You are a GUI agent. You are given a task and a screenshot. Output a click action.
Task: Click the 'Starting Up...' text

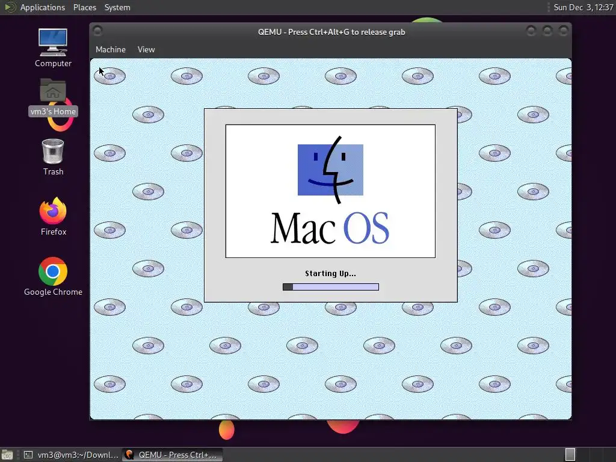[x=330, y=274]
